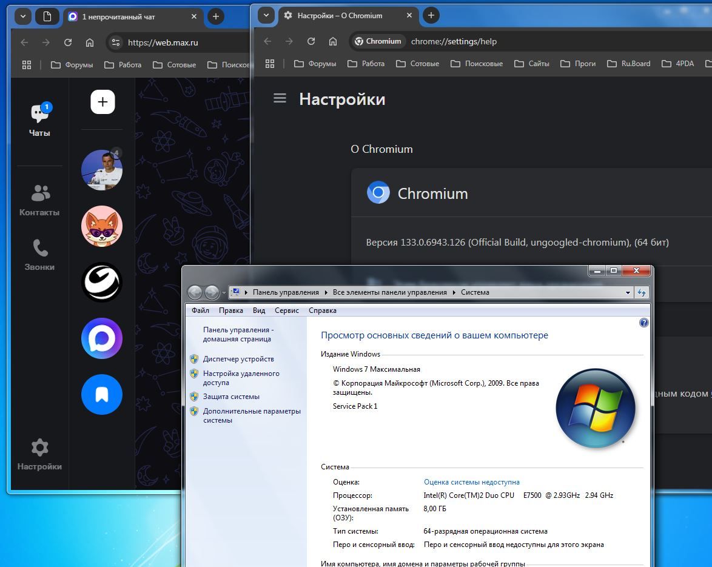
Task: Open Звонки section in MAX sidebar
Action: pos(39,255)
